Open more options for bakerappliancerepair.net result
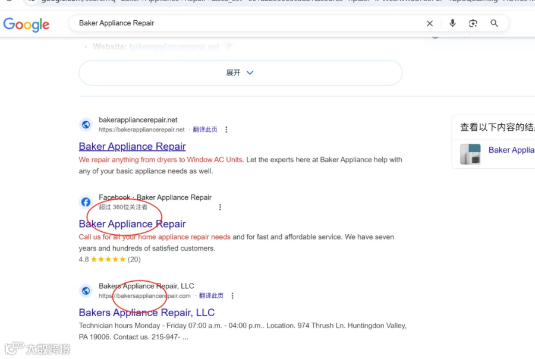The width and height of the screenshot is (535, 359). point(226,130)
